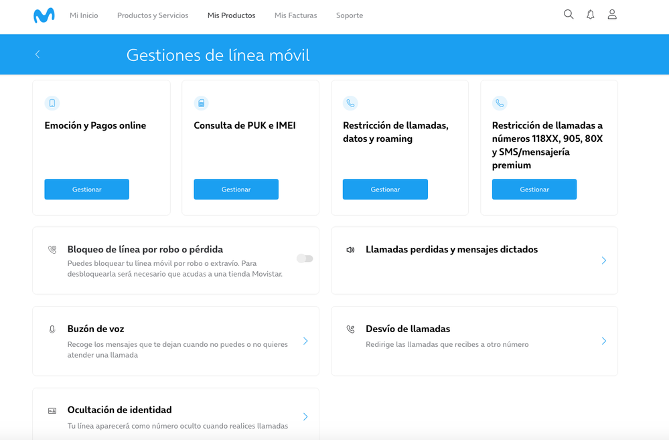
Task: Open the Mis Productos menu
Action: click(x=231, y=15)
